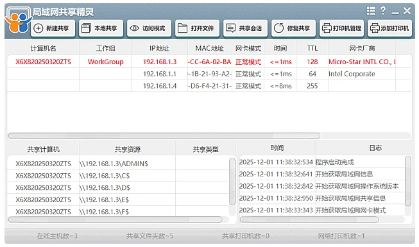Viewport: 419px width, 247px height.
Task: Sort by 计算机名 column header
Action: point(43,48)
